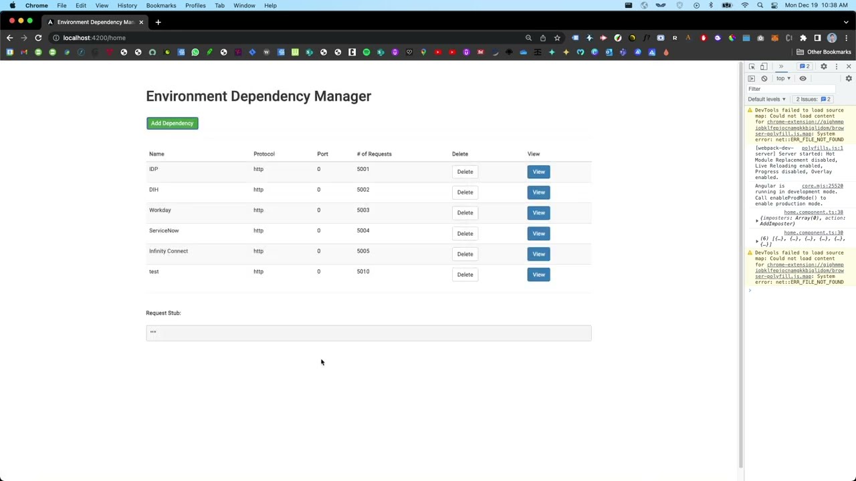The image size is (856, 481).
Task: Bookmark this page with the star
Action: [x=557, y=38]
